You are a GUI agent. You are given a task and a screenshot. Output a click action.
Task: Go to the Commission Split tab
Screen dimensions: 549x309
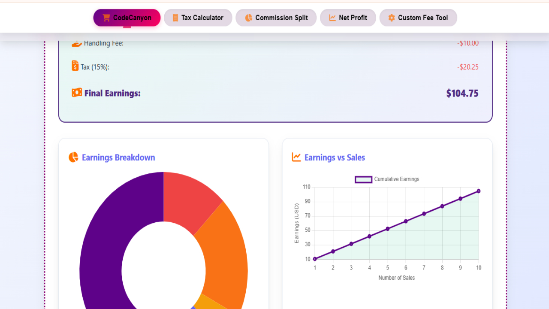276,18
